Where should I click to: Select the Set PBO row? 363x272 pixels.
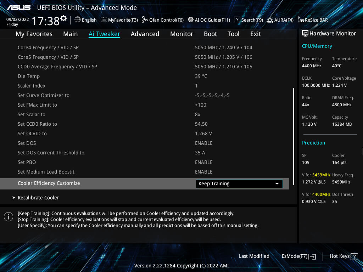click(145, 162)
